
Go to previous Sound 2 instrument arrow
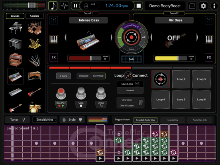[x=151, y=37]
